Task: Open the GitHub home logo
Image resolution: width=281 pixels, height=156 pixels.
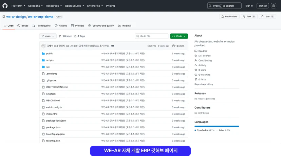Action: 5,6
